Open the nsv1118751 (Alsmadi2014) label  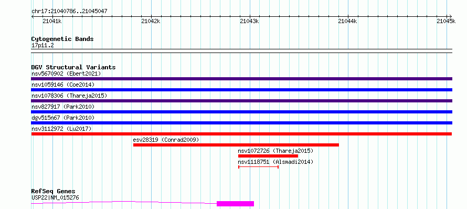[276, 162]
